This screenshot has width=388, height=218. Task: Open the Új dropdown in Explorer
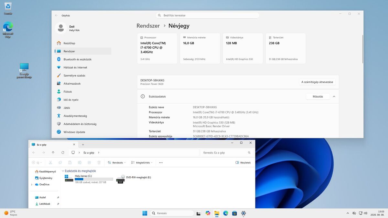click(x=37, y=162)
